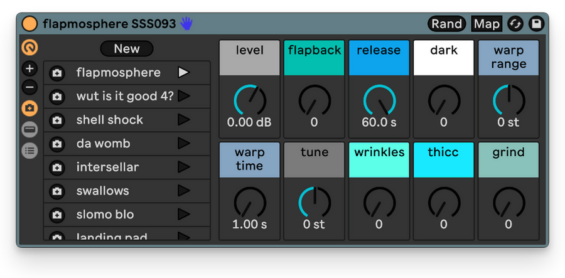Toggle the orange macro variations camera icon

tap(30, 108)
